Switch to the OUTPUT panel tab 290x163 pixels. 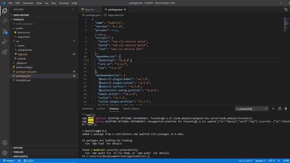[101, 109]
